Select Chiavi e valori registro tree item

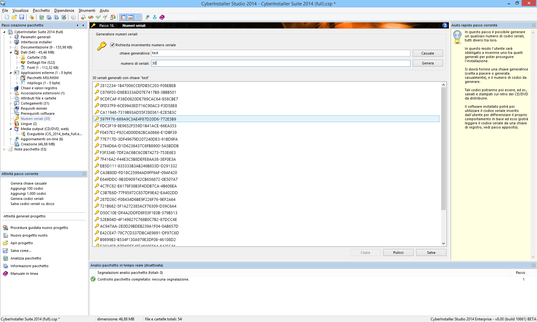tap(39, 88)
